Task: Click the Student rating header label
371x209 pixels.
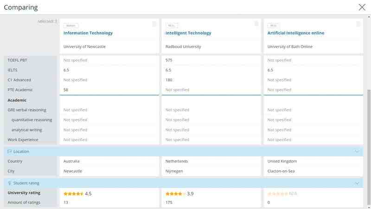Action: [26, 183]
